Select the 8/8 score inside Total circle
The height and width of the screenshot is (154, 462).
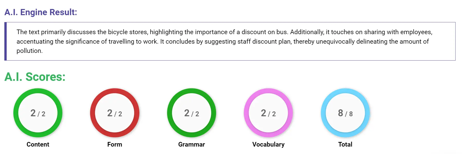[x=345, y=113]
